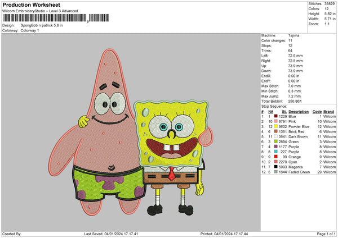Viewport: 338px width, 238px height.
Task: Click the 'Description' column header
Action: [x=299, y=112]
